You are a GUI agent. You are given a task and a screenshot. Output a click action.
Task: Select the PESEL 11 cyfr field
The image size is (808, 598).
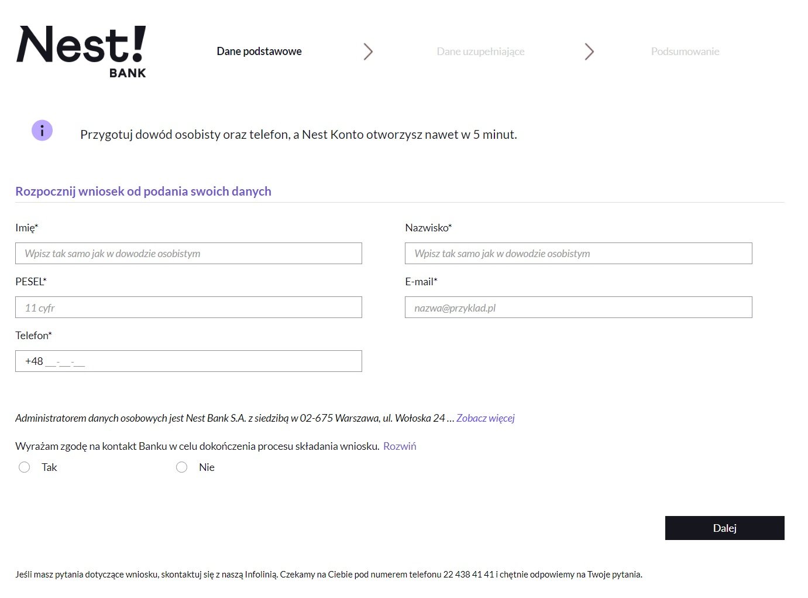coord(188,307)
